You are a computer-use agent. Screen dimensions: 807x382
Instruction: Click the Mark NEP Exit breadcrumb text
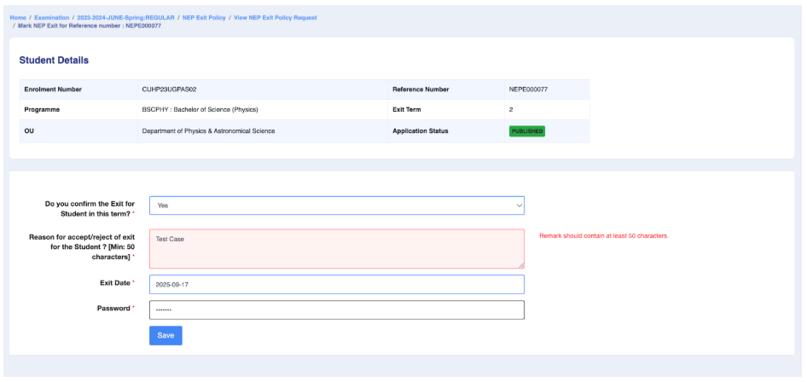pos(90,26)
